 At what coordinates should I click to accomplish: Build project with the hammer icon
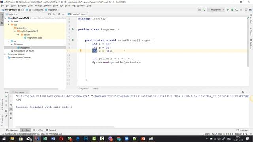tap(204, 9)
